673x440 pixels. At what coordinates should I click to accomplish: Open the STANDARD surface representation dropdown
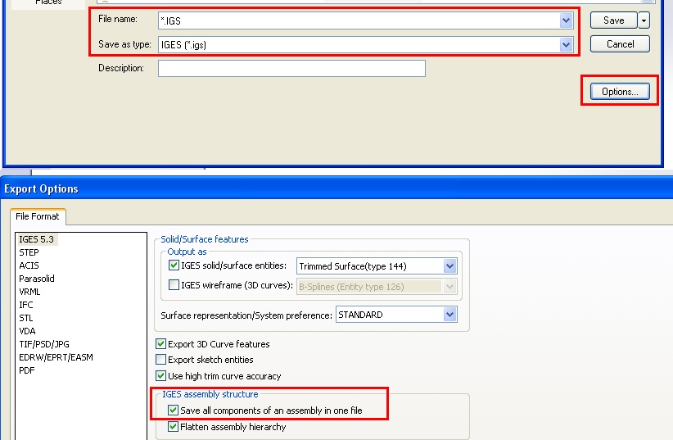click(x=396, y=315)
